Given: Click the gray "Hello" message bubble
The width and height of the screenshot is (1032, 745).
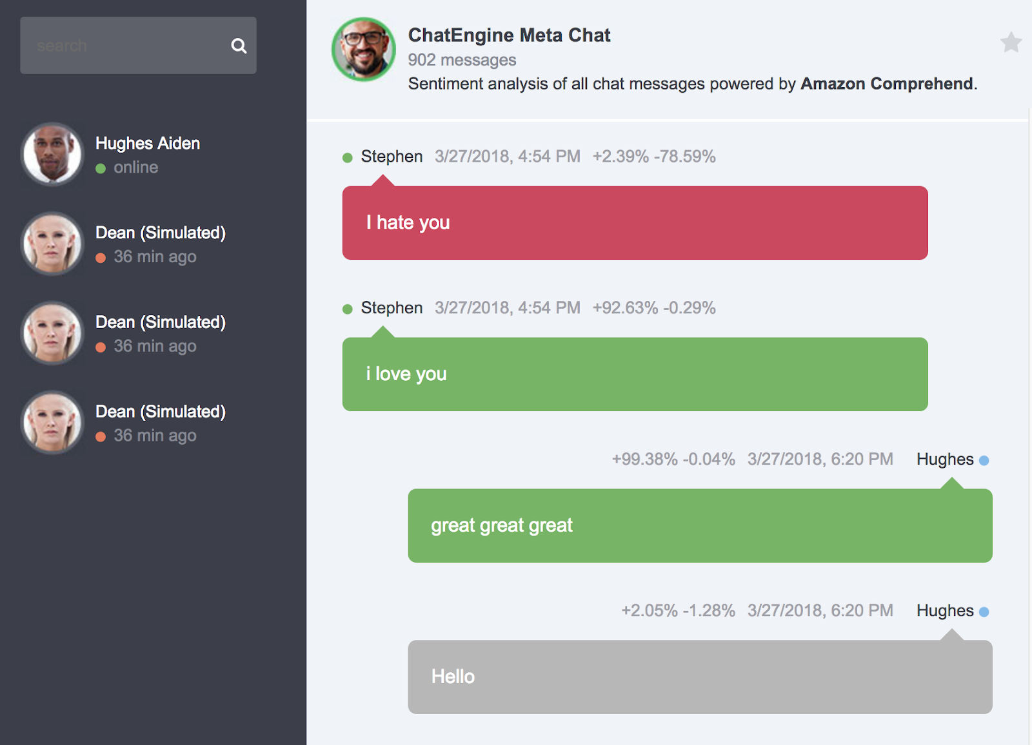Looking at the screenshot, I should (700, 677).
